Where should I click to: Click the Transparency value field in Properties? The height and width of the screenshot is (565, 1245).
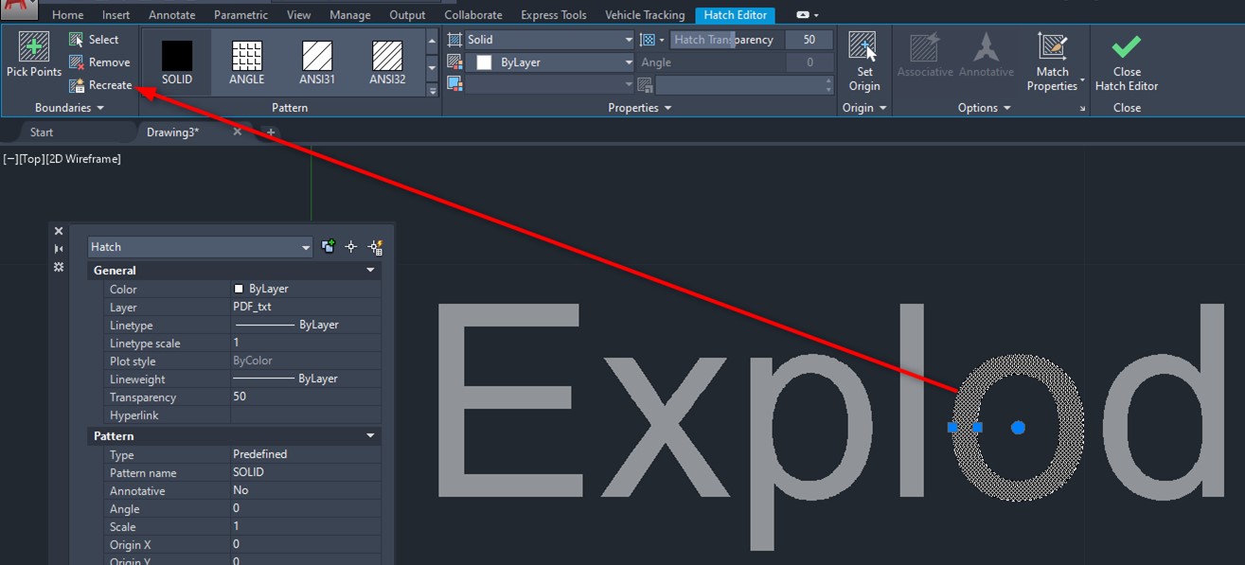tap(305, 397)
